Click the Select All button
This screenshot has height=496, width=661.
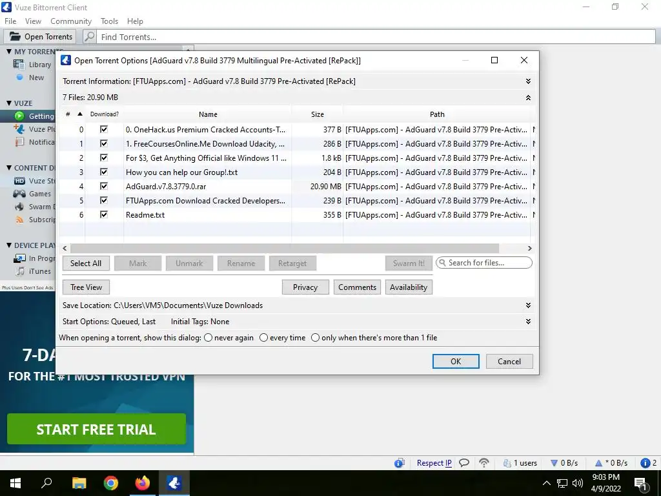(x=86, y=263)
